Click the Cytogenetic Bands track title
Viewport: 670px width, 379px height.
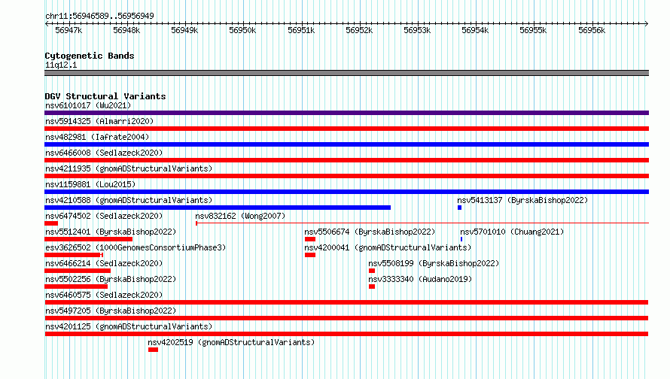pos(90,56)
